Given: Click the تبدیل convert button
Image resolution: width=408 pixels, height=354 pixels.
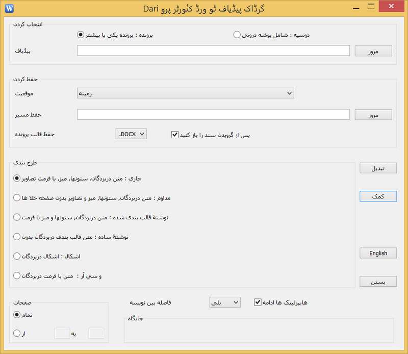Looking at the screenshot, I should coord(378,168).
